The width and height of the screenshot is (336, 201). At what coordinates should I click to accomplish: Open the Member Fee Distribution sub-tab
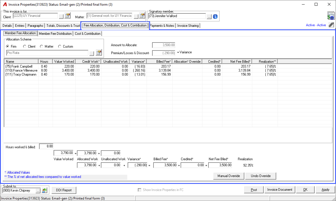point(55,33)
